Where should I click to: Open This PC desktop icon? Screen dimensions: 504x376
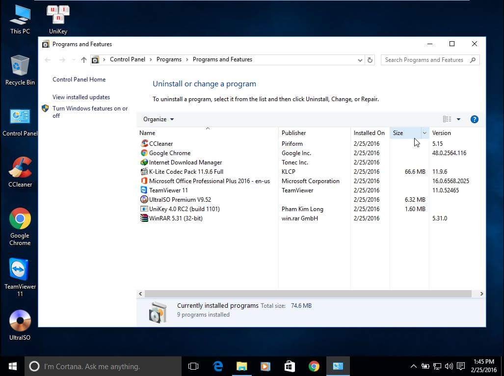20,19
